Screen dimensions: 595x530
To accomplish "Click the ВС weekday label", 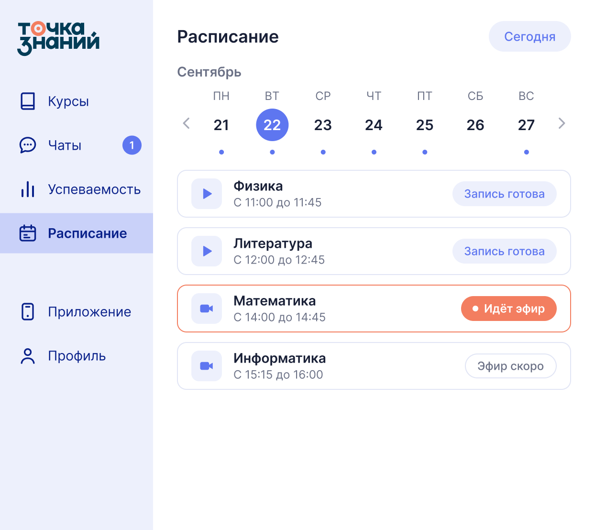I will [526, 96].
